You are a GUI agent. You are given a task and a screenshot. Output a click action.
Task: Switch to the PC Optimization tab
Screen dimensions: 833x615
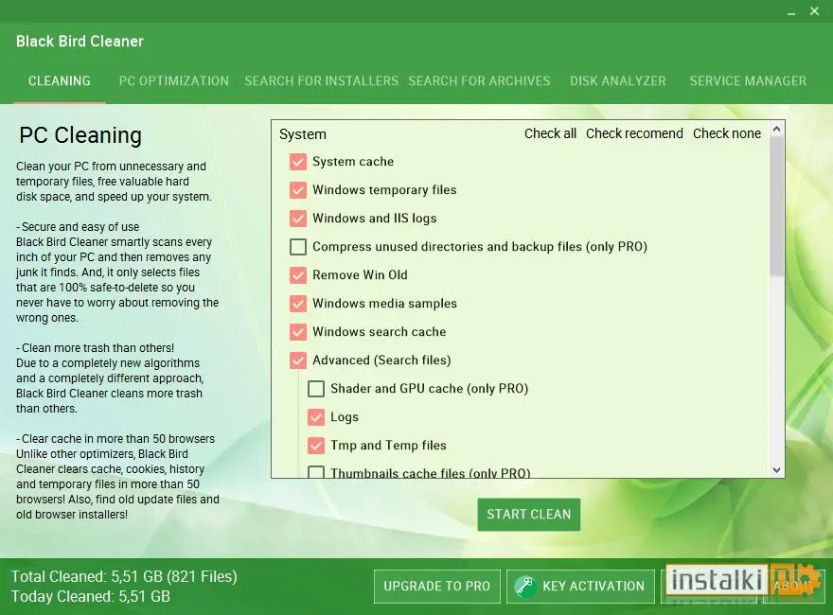point(174,80)
